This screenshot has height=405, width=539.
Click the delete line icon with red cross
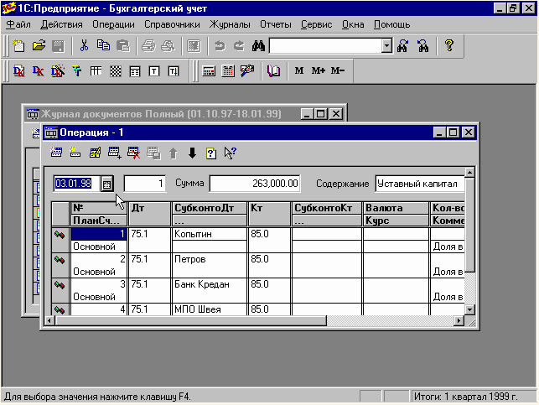click(133, 153)
